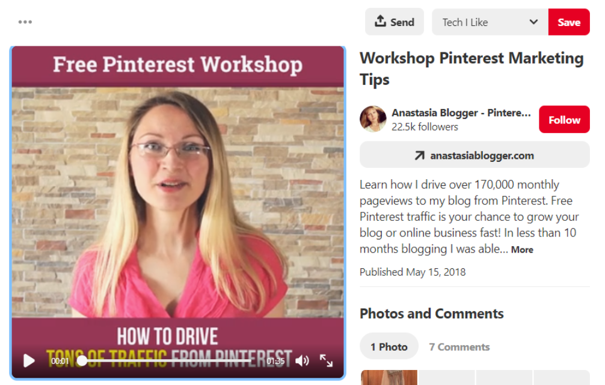
Task: Open Anastasia Blogger profile name link
Action: pos(461,112)
